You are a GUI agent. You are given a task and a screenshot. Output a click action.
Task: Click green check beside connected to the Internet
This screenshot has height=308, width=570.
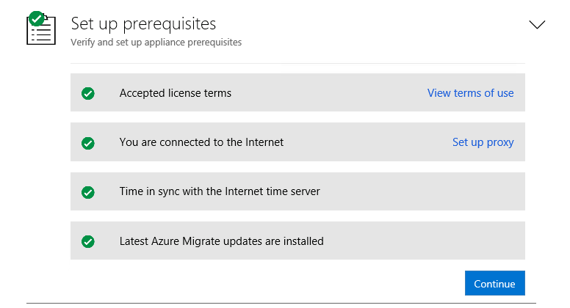[x=88, y=143]
